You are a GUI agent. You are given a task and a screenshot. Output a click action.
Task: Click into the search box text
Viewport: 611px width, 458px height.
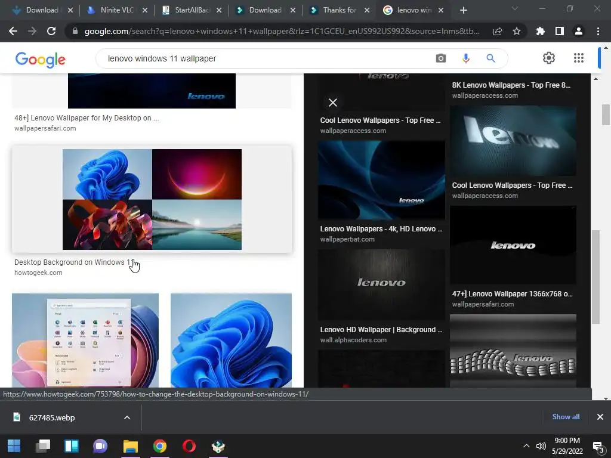(x=162, y=58)
